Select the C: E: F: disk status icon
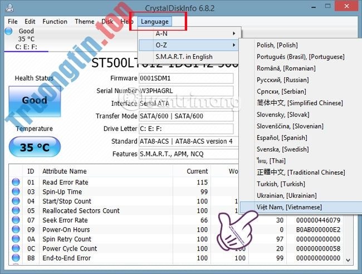The height and width of the screenshot is (274, 362). coord(8,31)
